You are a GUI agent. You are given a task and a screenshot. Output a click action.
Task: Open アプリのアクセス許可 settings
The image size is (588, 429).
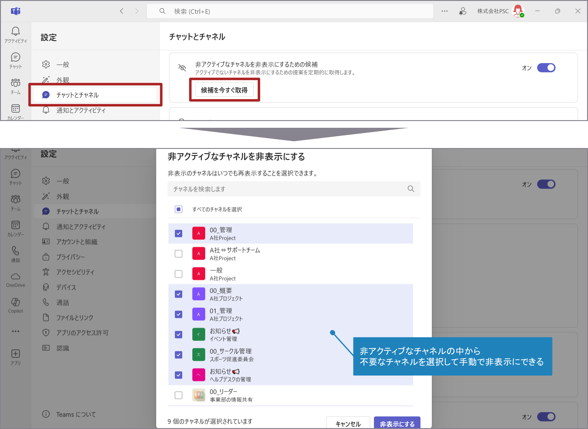tap(95, 333)
